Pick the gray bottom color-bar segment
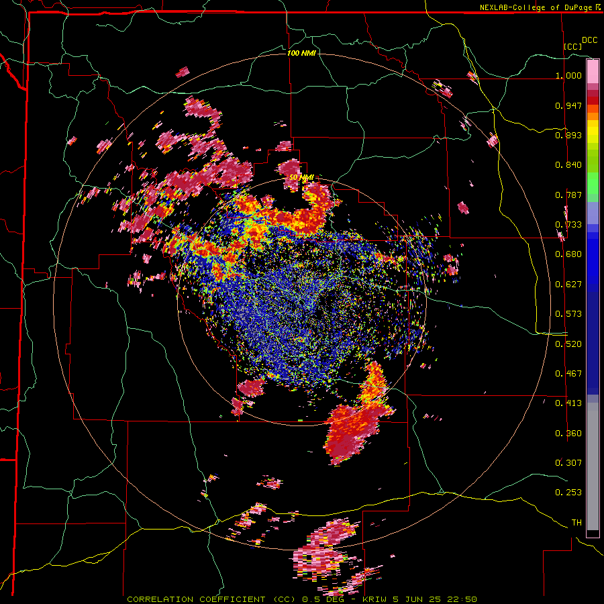The height and width of the screenshot is (604, 604). [x=593, y=466]
